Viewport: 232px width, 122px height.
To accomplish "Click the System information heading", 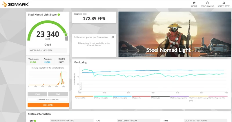I will pyautogui.click(x=39, y=114).
